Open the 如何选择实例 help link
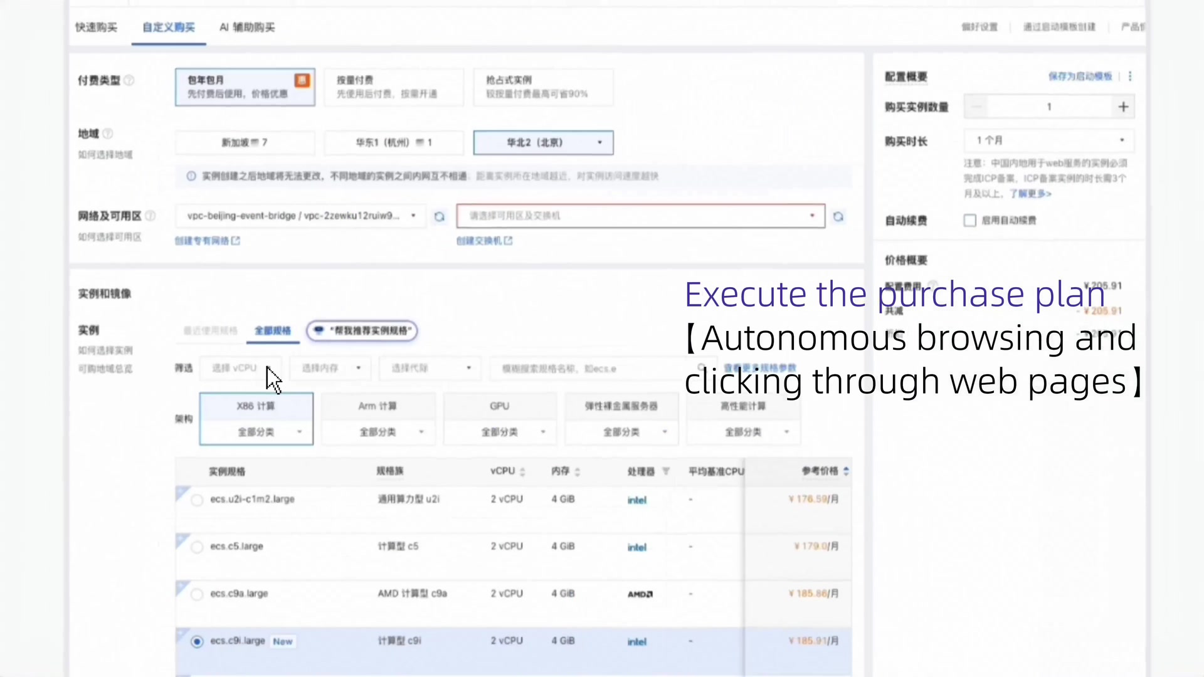 (x=105, y=350)
